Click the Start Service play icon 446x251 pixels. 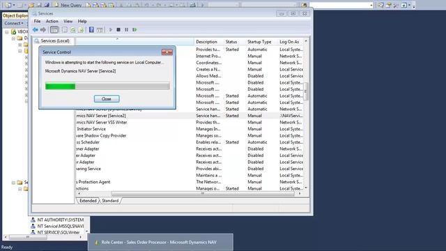[111, 29]
